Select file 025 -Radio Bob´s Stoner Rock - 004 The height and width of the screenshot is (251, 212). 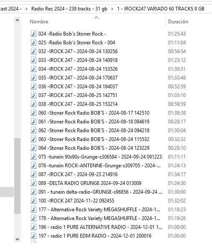(77, 43)
